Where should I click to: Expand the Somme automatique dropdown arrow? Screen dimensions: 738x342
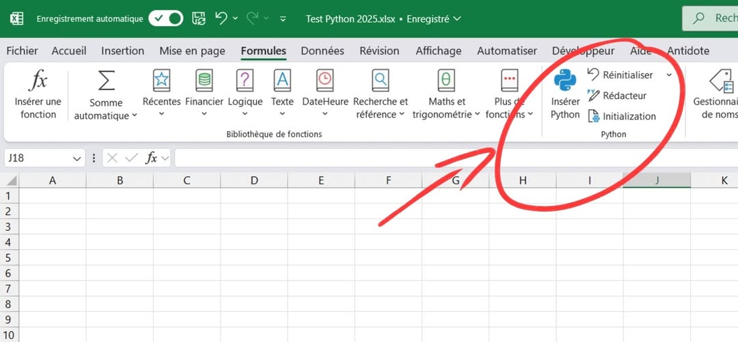point(134,115)
